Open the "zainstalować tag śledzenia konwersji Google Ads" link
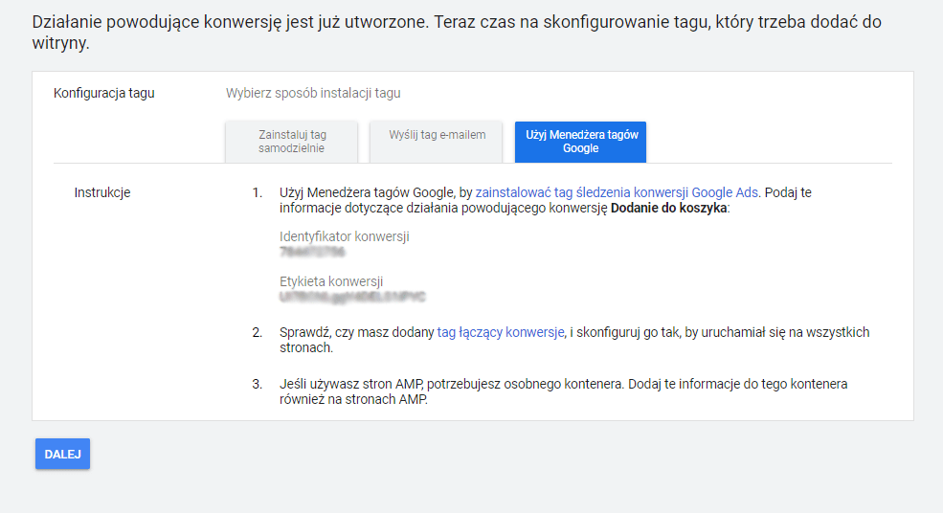The image size is (943, 513). point(617,192)
